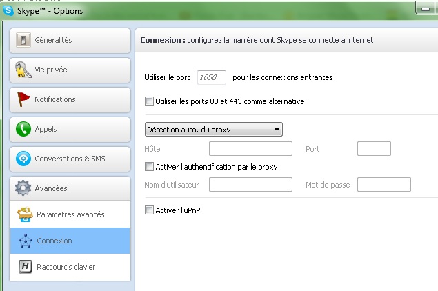Click the proxy Port input field
This screenshot has height=291, width=438.
(x=374, y=148)
